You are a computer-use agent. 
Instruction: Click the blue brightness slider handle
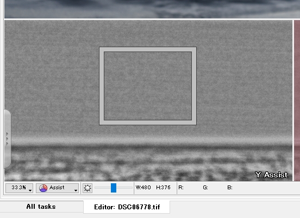[114, 188]
